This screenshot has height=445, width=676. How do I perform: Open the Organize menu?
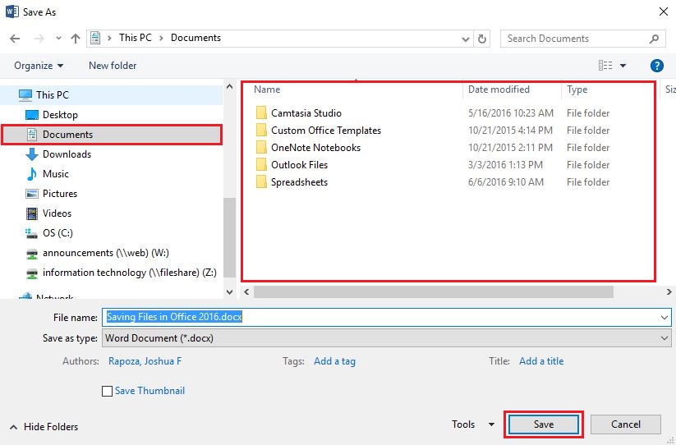[x=39, y=66]
